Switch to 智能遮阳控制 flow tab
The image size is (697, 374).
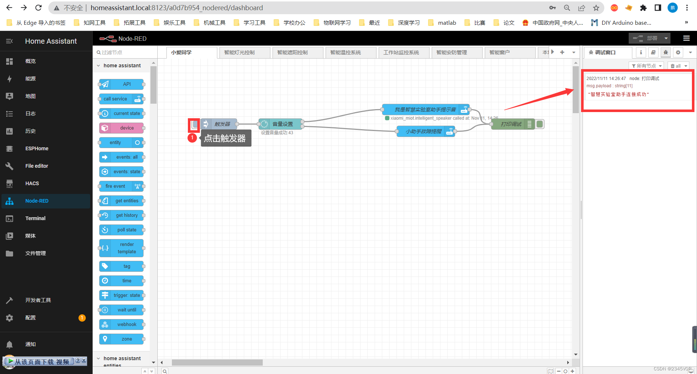pyautogui.click(x=298, y=52)
